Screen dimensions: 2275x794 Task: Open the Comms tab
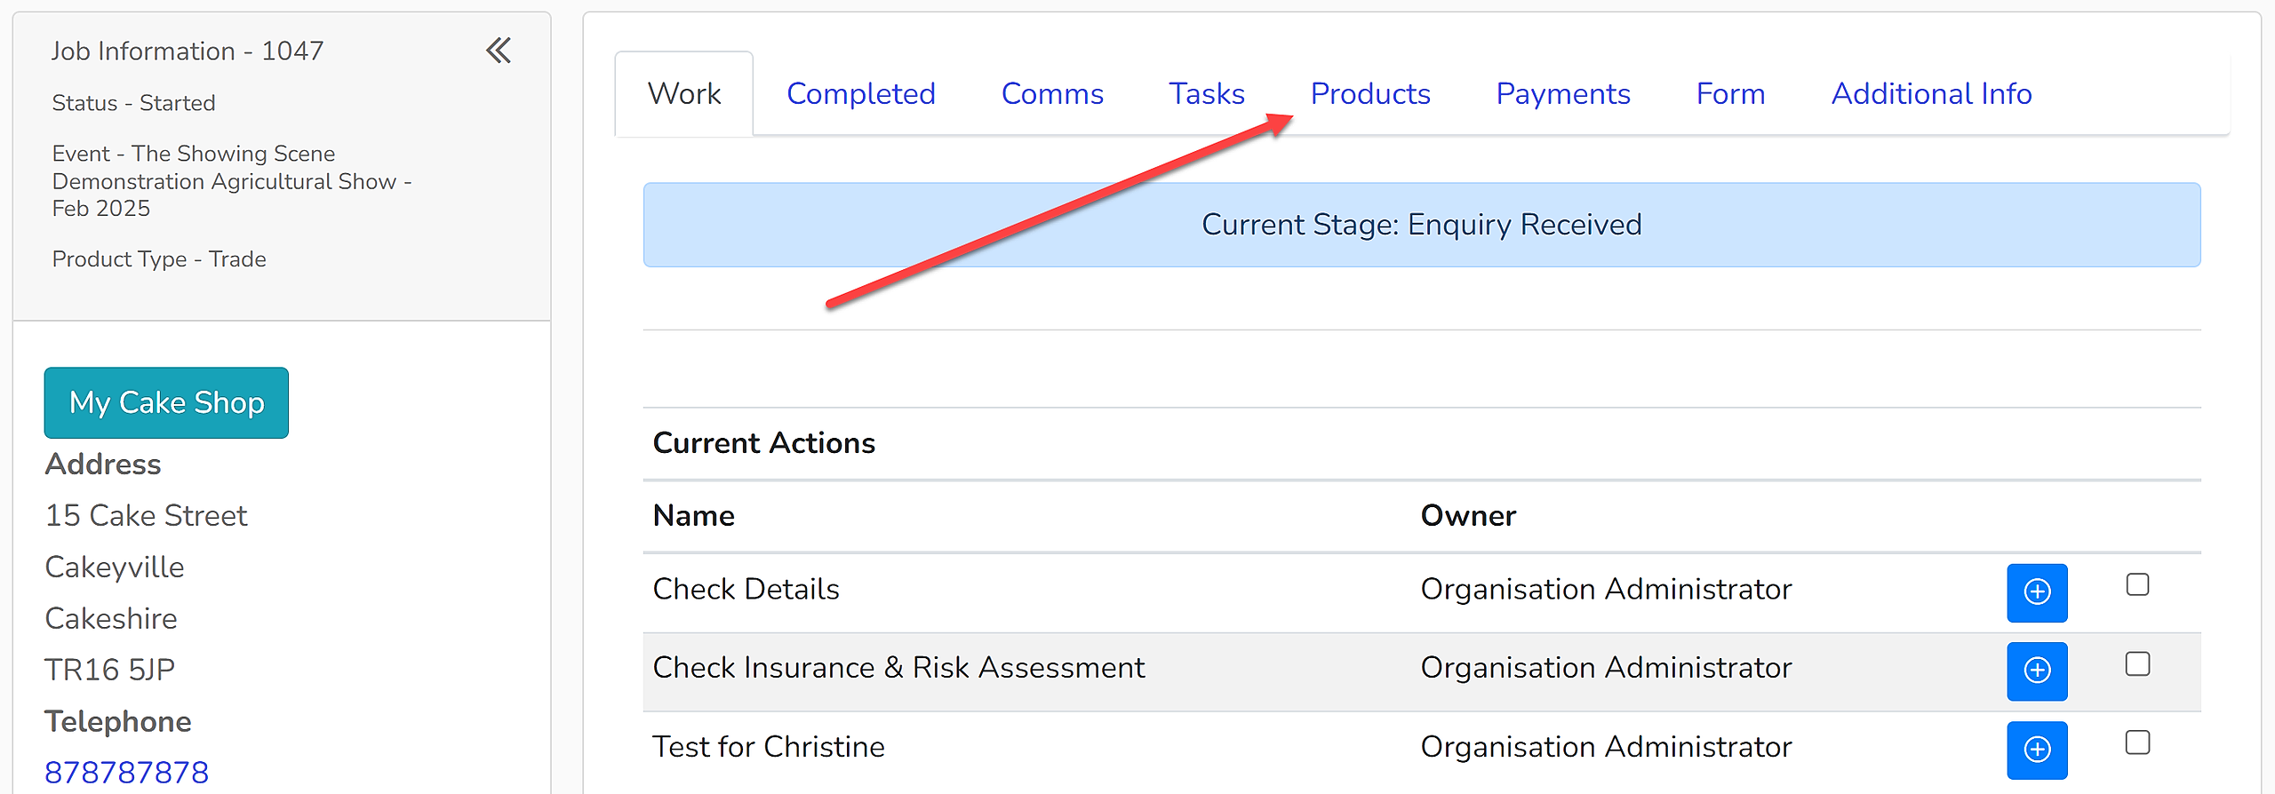pyautogui.click(x=1052, y=93)
